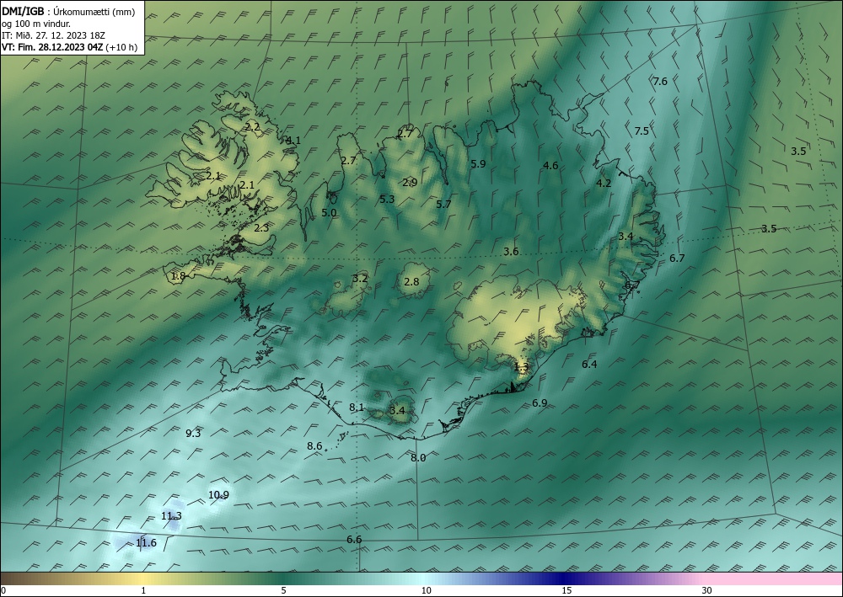Image resolution: width=843 pixels, height=597 pixels.
Task: Click the 1.8 value on the peninsula
Action: (178, 276)
